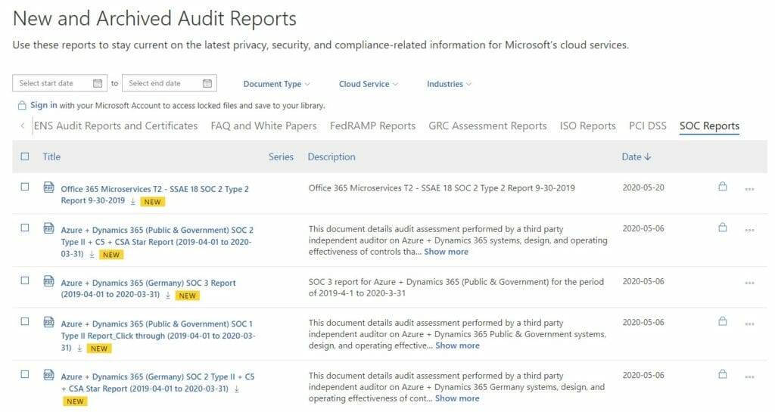
Task: Click PDF icon of Germany SOC 2 Type II report
Action: (x=48, y=374)
